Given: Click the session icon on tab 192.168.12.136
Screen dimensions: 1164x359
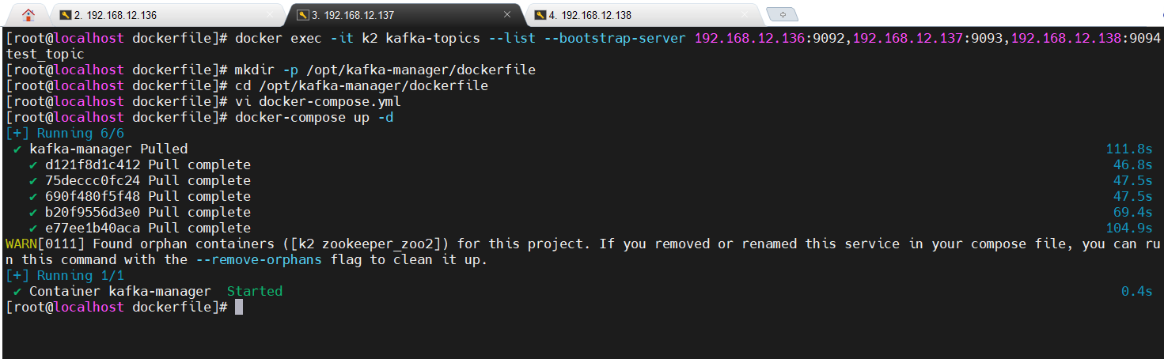Looking at the screenshot, I should (x=65, y=15).
